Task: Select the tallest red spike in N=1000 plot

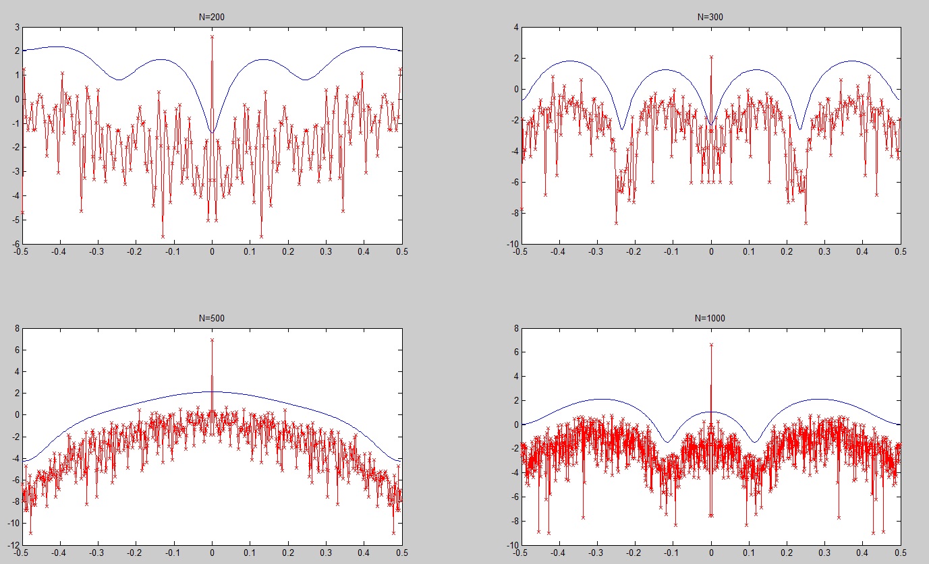Action: [711, 345]
